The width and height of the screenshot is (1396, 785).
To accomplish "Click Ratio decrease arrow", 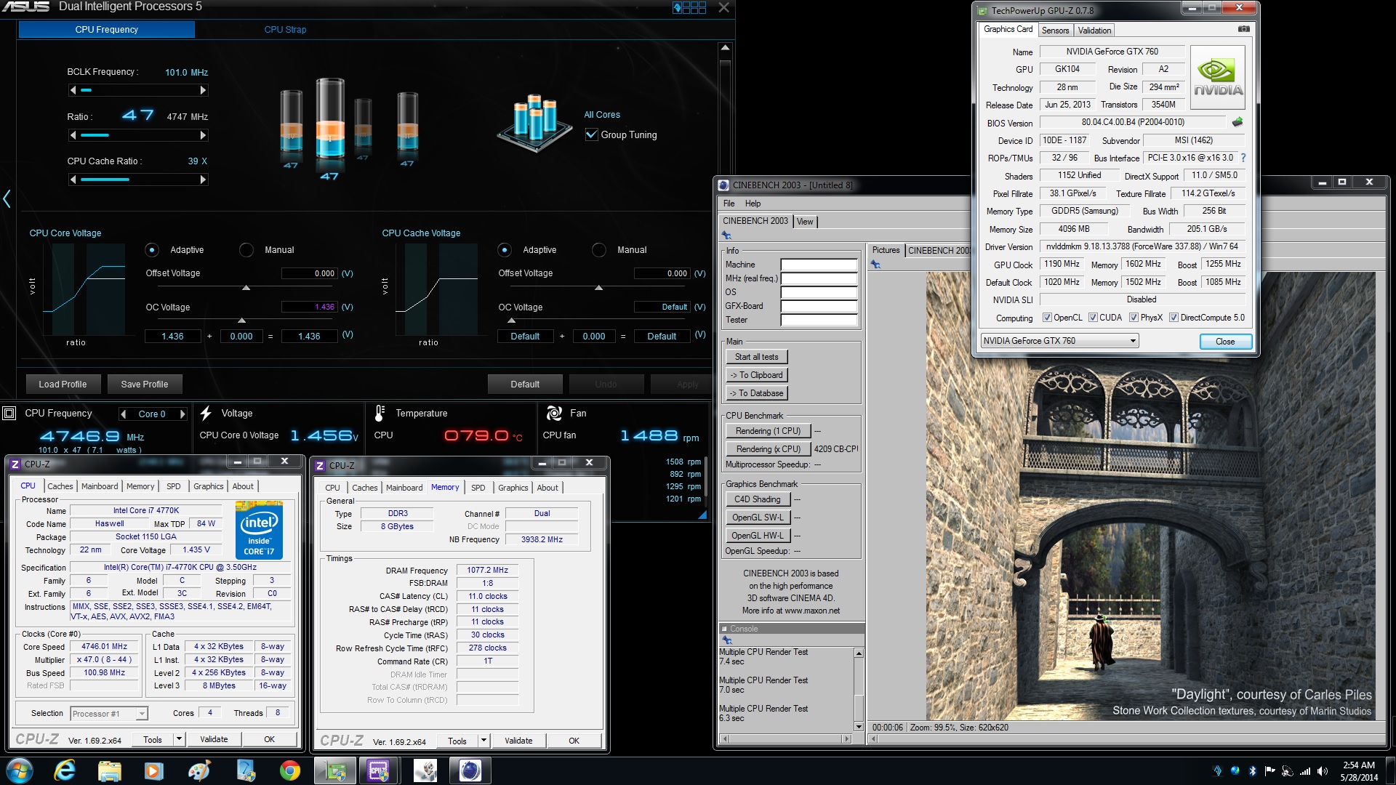I will (73, 135).
